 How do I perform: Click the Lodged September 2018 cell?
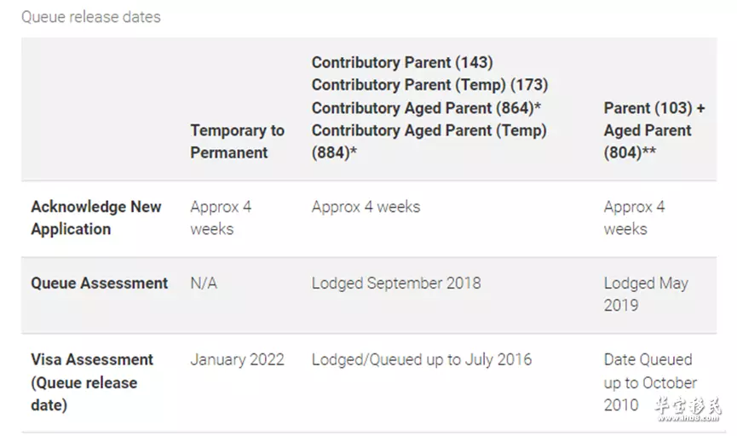(396, 284)
